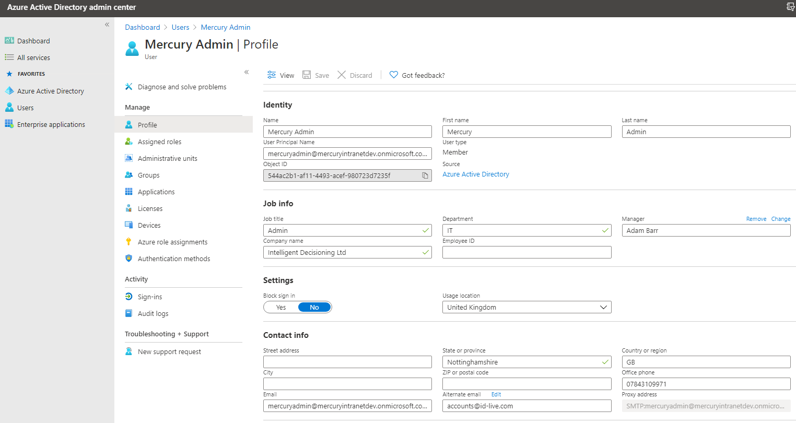Click the Groups people icon
The height and width of the screenshot is (423, 796).
(129, 175)
